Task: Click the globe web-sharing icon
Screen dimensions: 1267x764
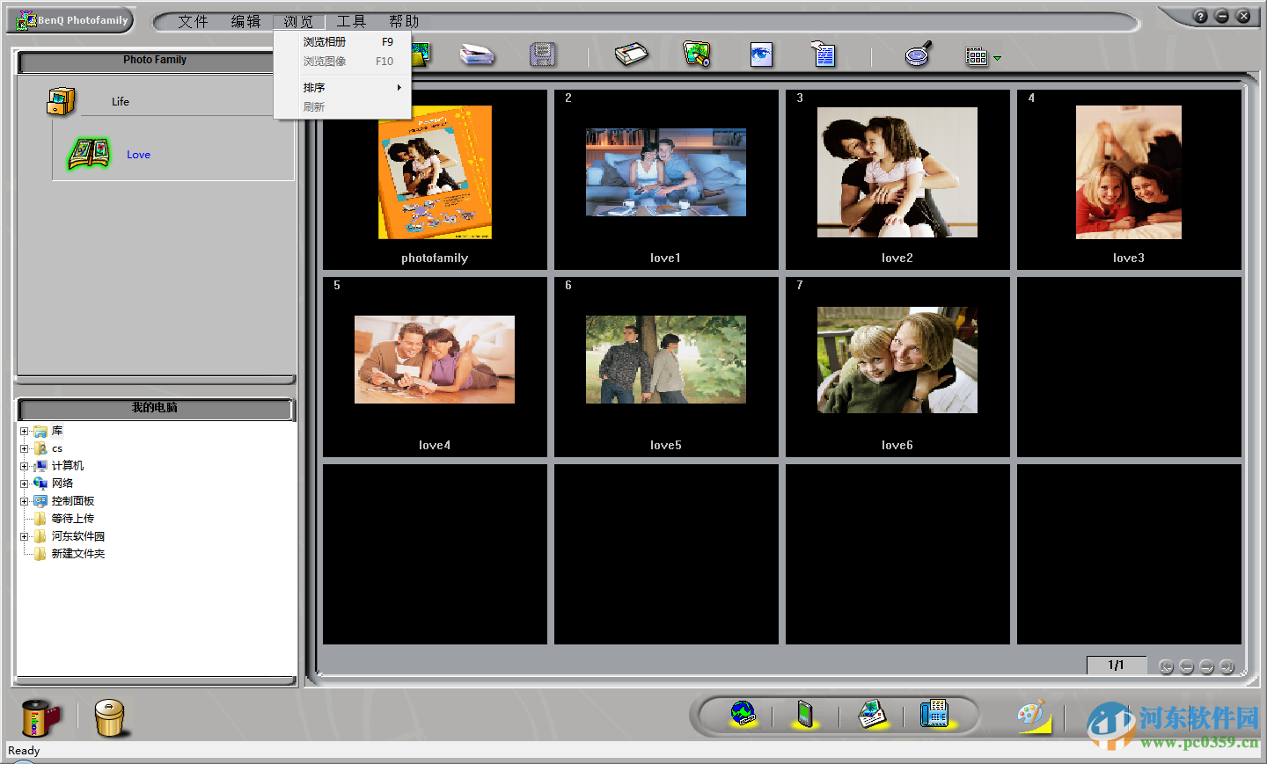Action: coord(743,713)
